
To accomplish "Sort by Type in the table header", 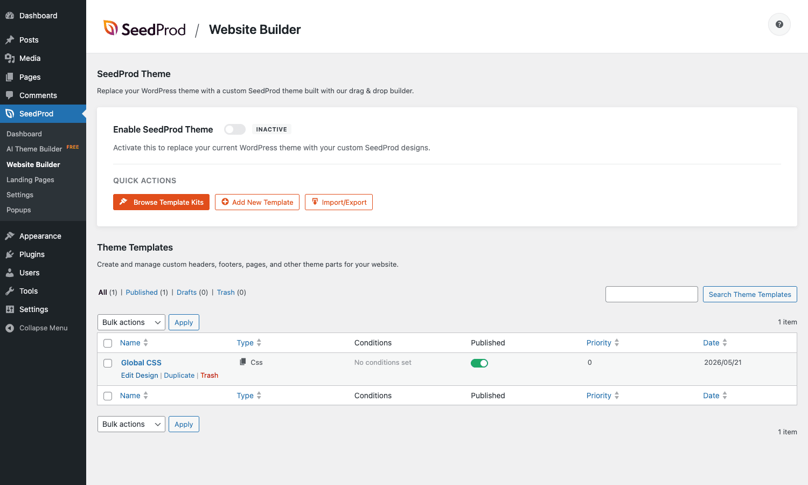I will 249,343.
